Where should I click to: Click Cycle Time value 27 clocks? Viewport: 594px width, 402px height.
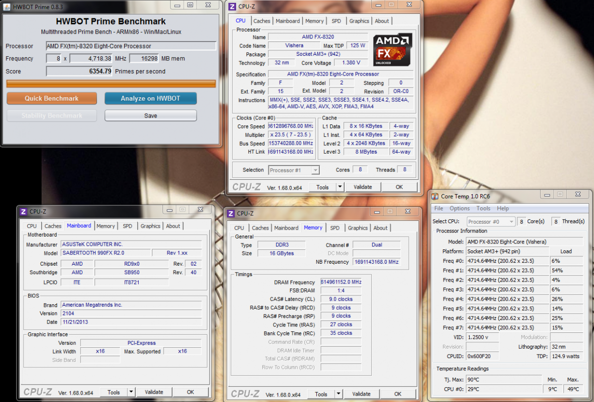point(341,324)
